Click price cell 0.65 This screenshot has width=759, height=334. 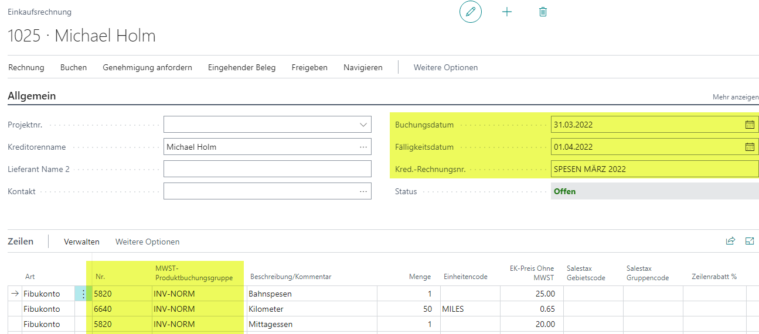click(x=532, y=309)
